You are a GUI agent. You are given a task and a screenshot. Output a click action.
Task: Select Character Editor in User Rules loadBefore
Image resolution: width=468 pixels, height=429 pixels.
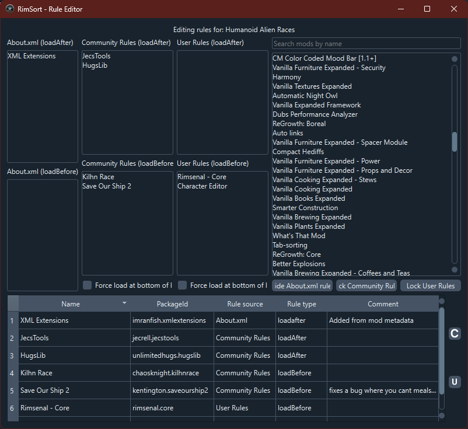click(202, 186)
